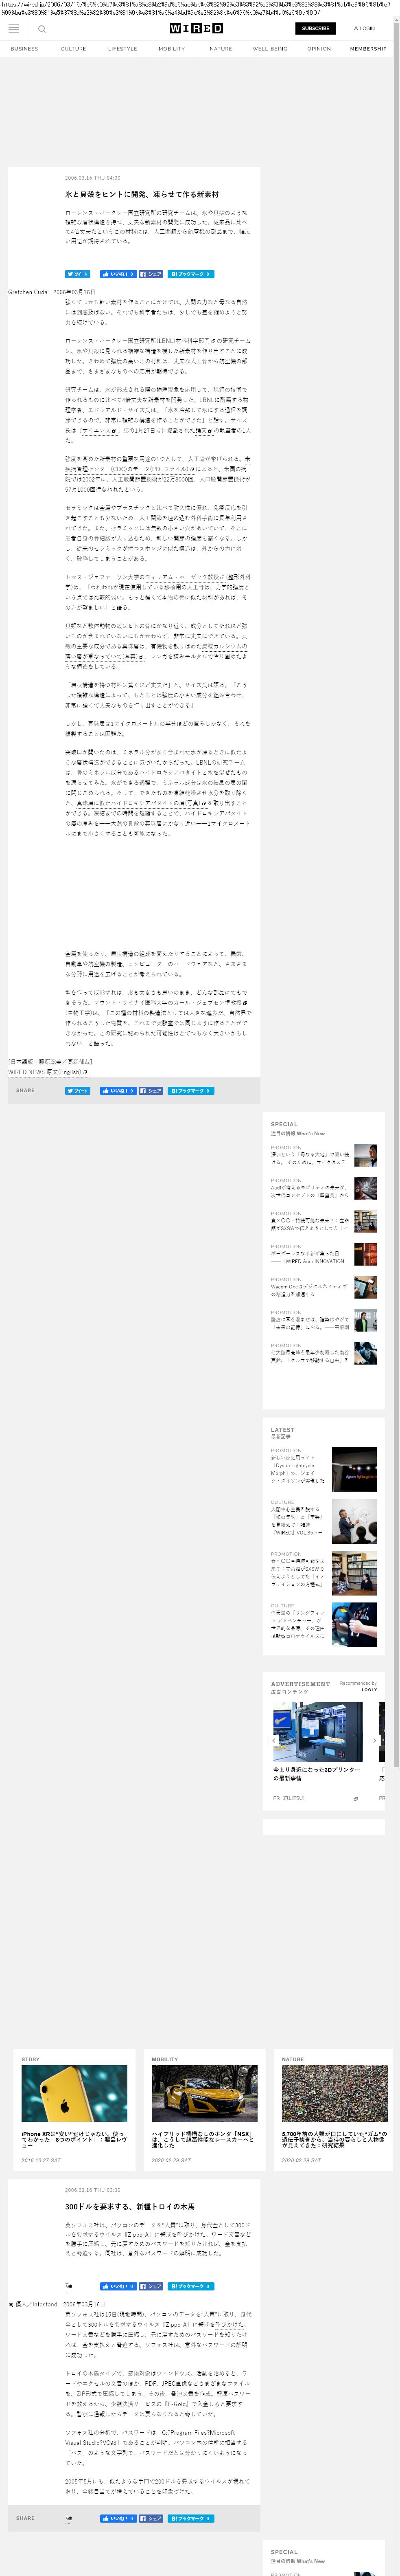Click Facebook like button in first SHARE bar
The height and width of the screenshot is (2576, 400).
[118, 1091]
